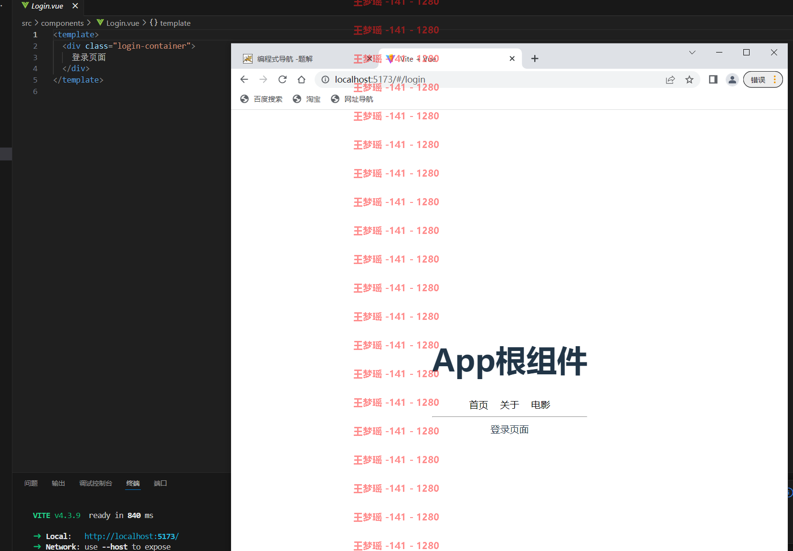Share this page icon in address bar
793x551 pixels.
[x=670, y=80]
